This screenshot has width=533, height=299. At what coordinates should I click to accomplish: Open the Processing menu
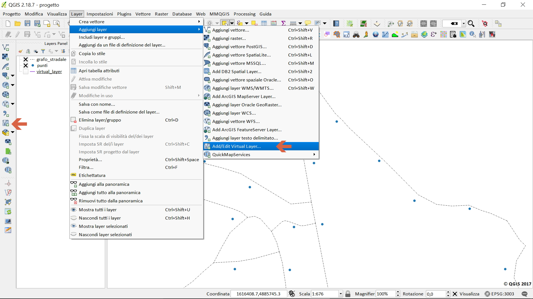click(244, 14)
